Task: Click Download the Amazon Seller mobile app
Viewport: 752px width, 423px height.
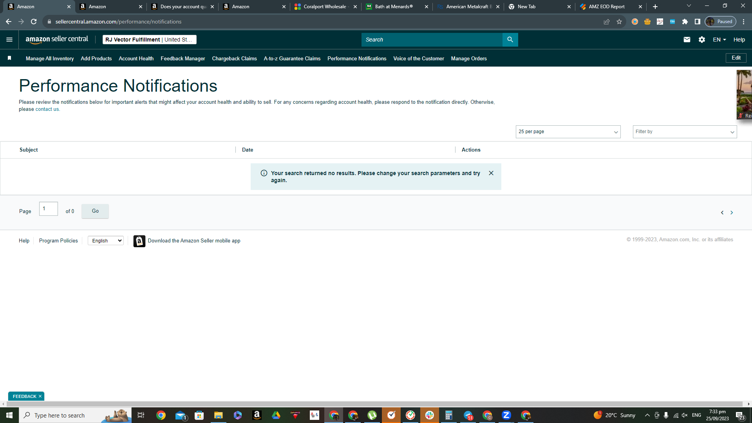Action: 194,241
